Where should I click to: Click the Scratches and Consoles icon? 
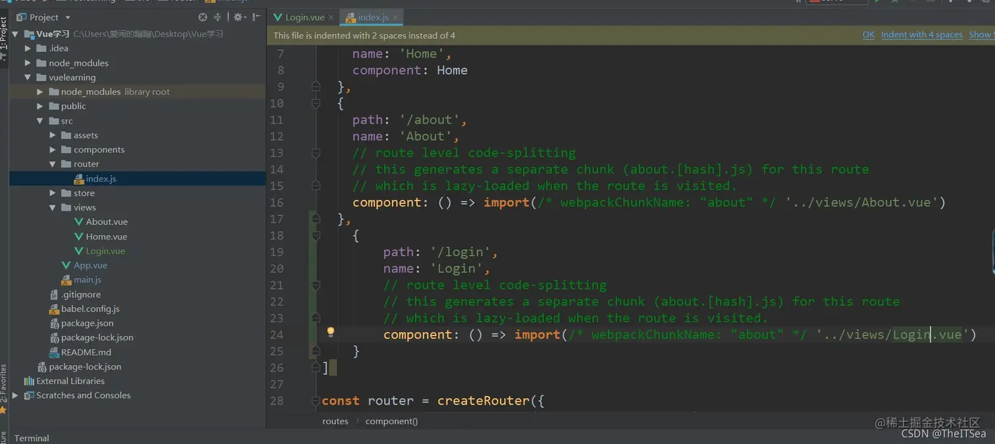tap(29, 396)
